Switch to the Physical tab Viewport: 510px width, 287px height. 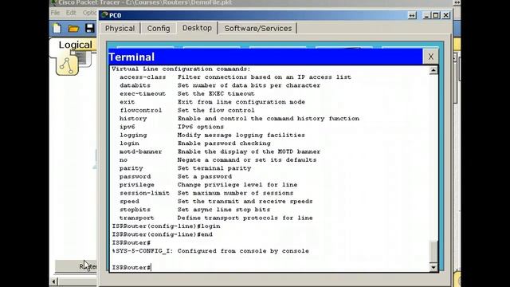(x=120, y=29)
